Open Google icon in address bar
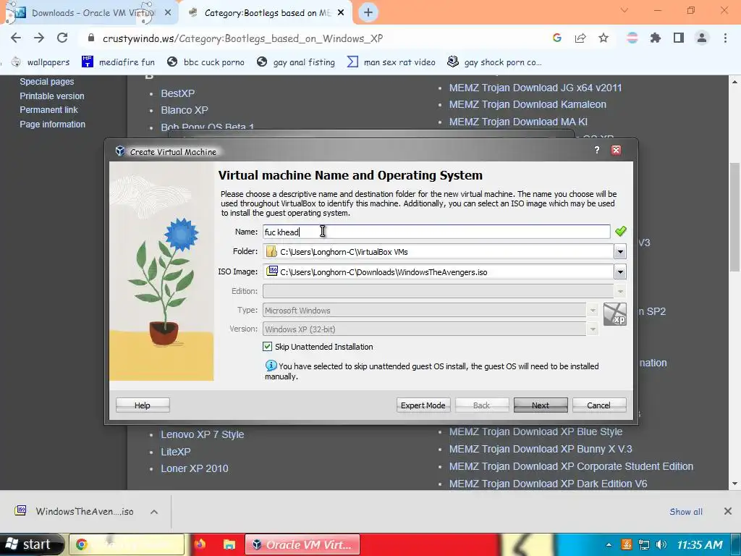The height and width of the screenshot is (556, 741). click(556, 38)
